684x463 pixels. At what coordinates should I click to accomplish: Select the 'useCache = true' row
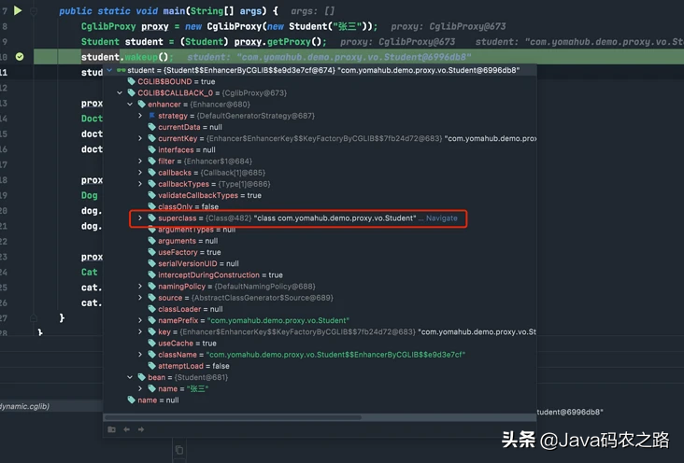pos(320,344)
